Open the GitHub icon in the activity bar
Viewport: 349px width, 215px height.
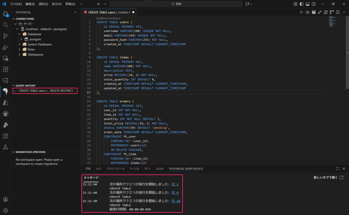(x=6, y=113)
